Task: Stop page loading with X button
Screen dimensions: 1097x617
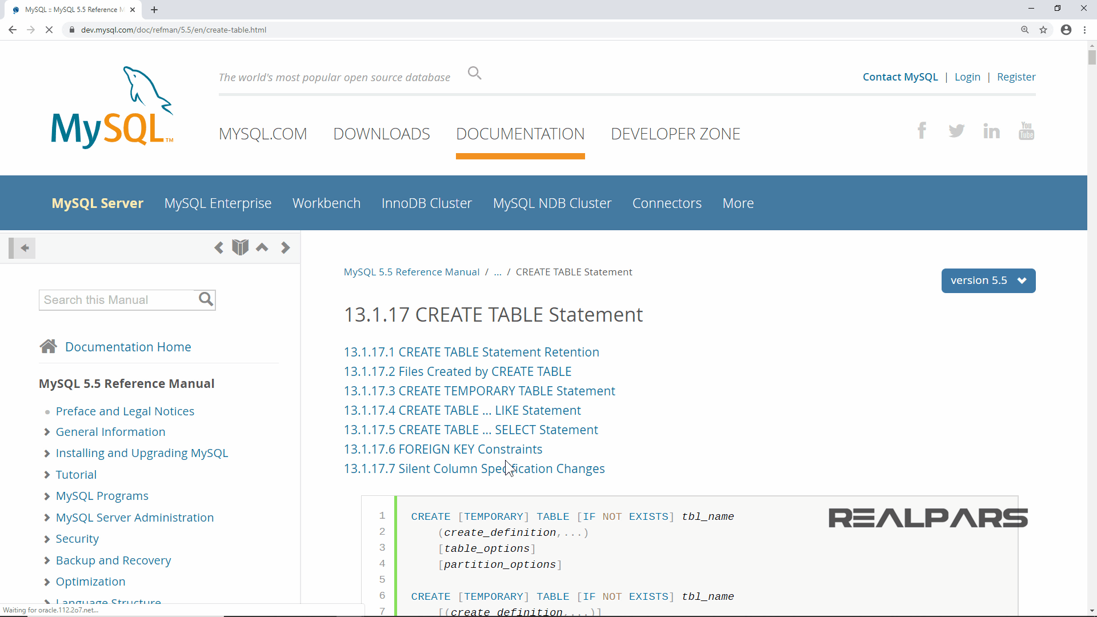Action: click(x=49, y=30)
